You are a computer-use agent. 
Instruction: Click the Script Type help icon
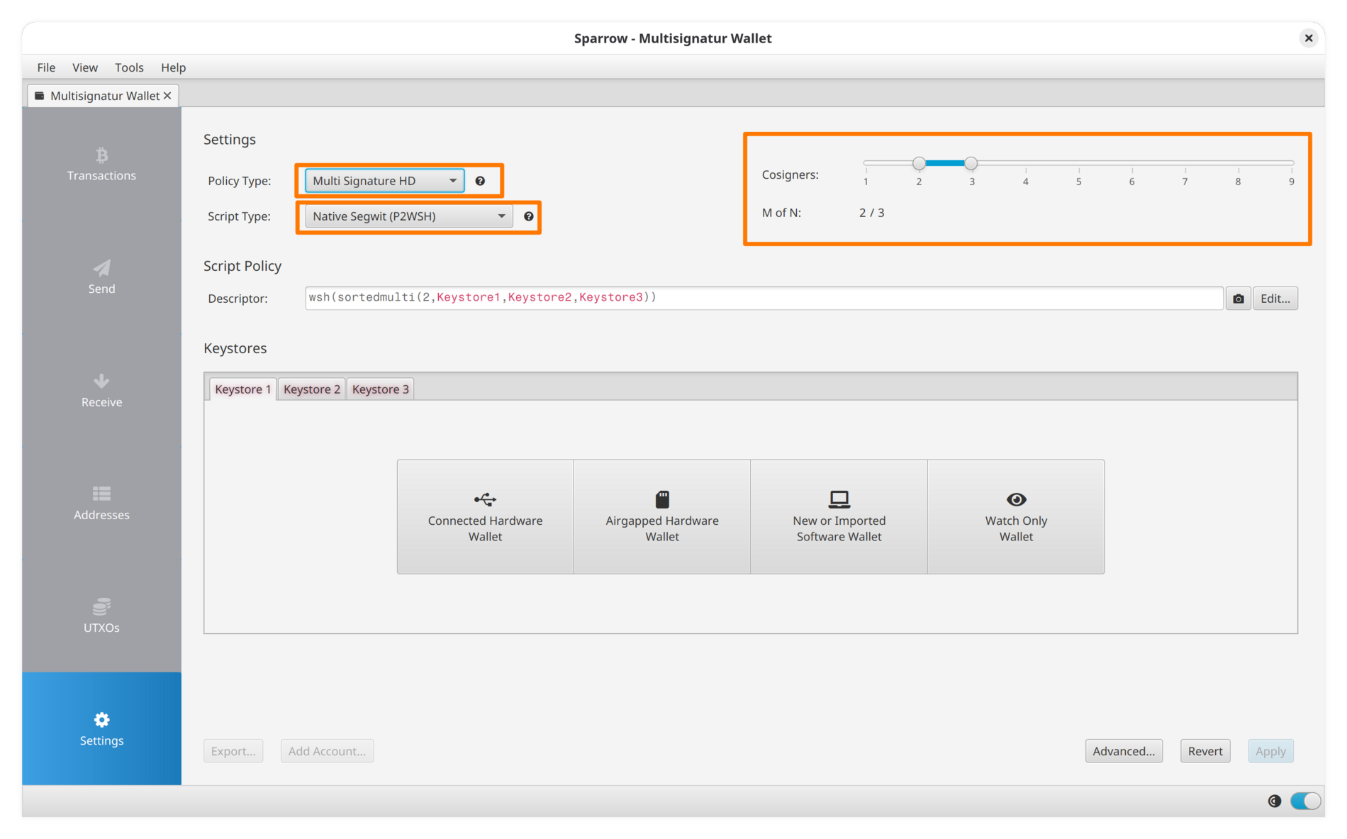[528, 216]
